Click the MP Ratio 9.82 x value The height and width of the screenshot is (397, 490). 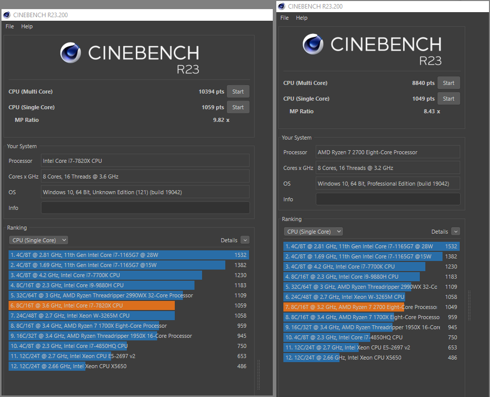tap(221, 120)
